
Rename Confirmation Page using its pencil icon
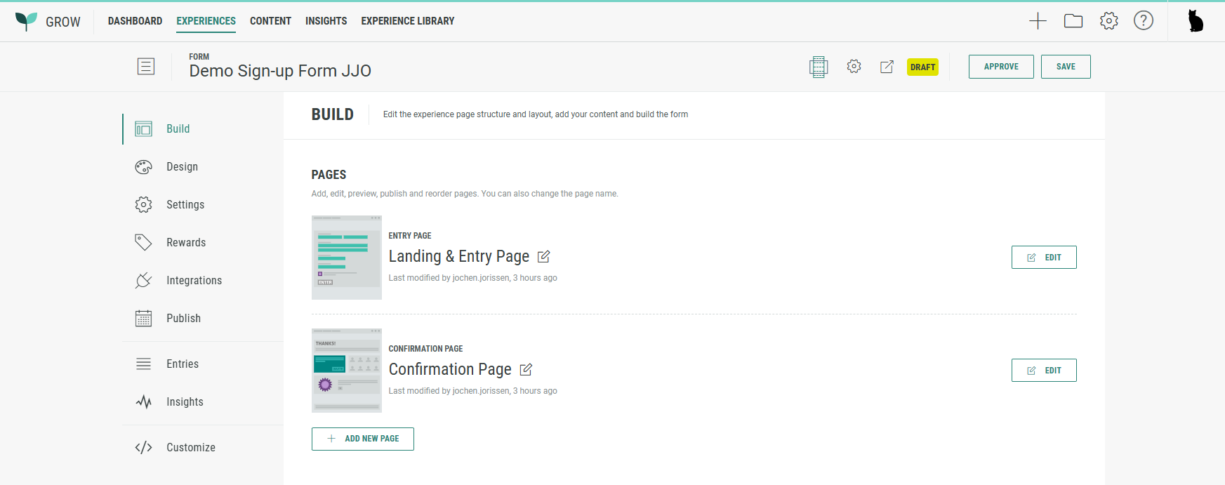click(x=526, y=370)
